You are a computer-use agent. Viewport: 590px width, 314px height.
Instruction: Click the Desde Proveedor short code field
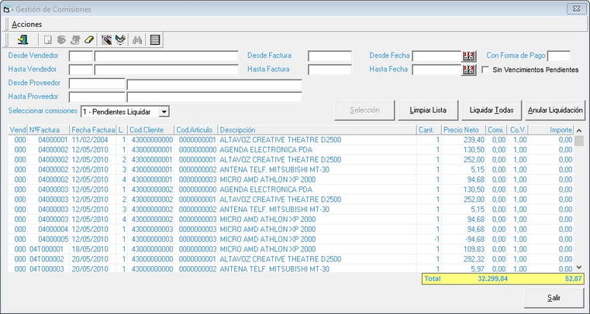point(97,84)
